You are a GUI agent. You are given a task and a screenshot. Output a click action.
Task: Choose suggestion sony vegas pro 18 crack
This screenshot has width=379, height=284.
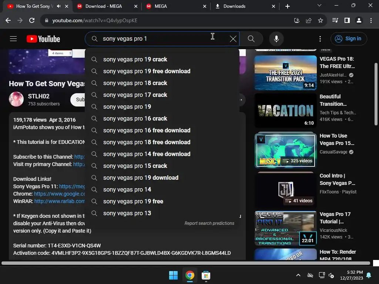point(162,83)
